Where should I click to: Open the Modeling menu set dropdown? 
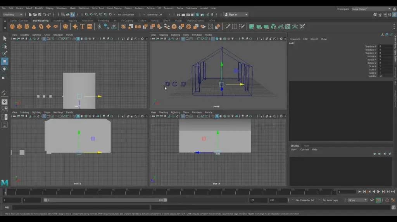click(12, 15)
